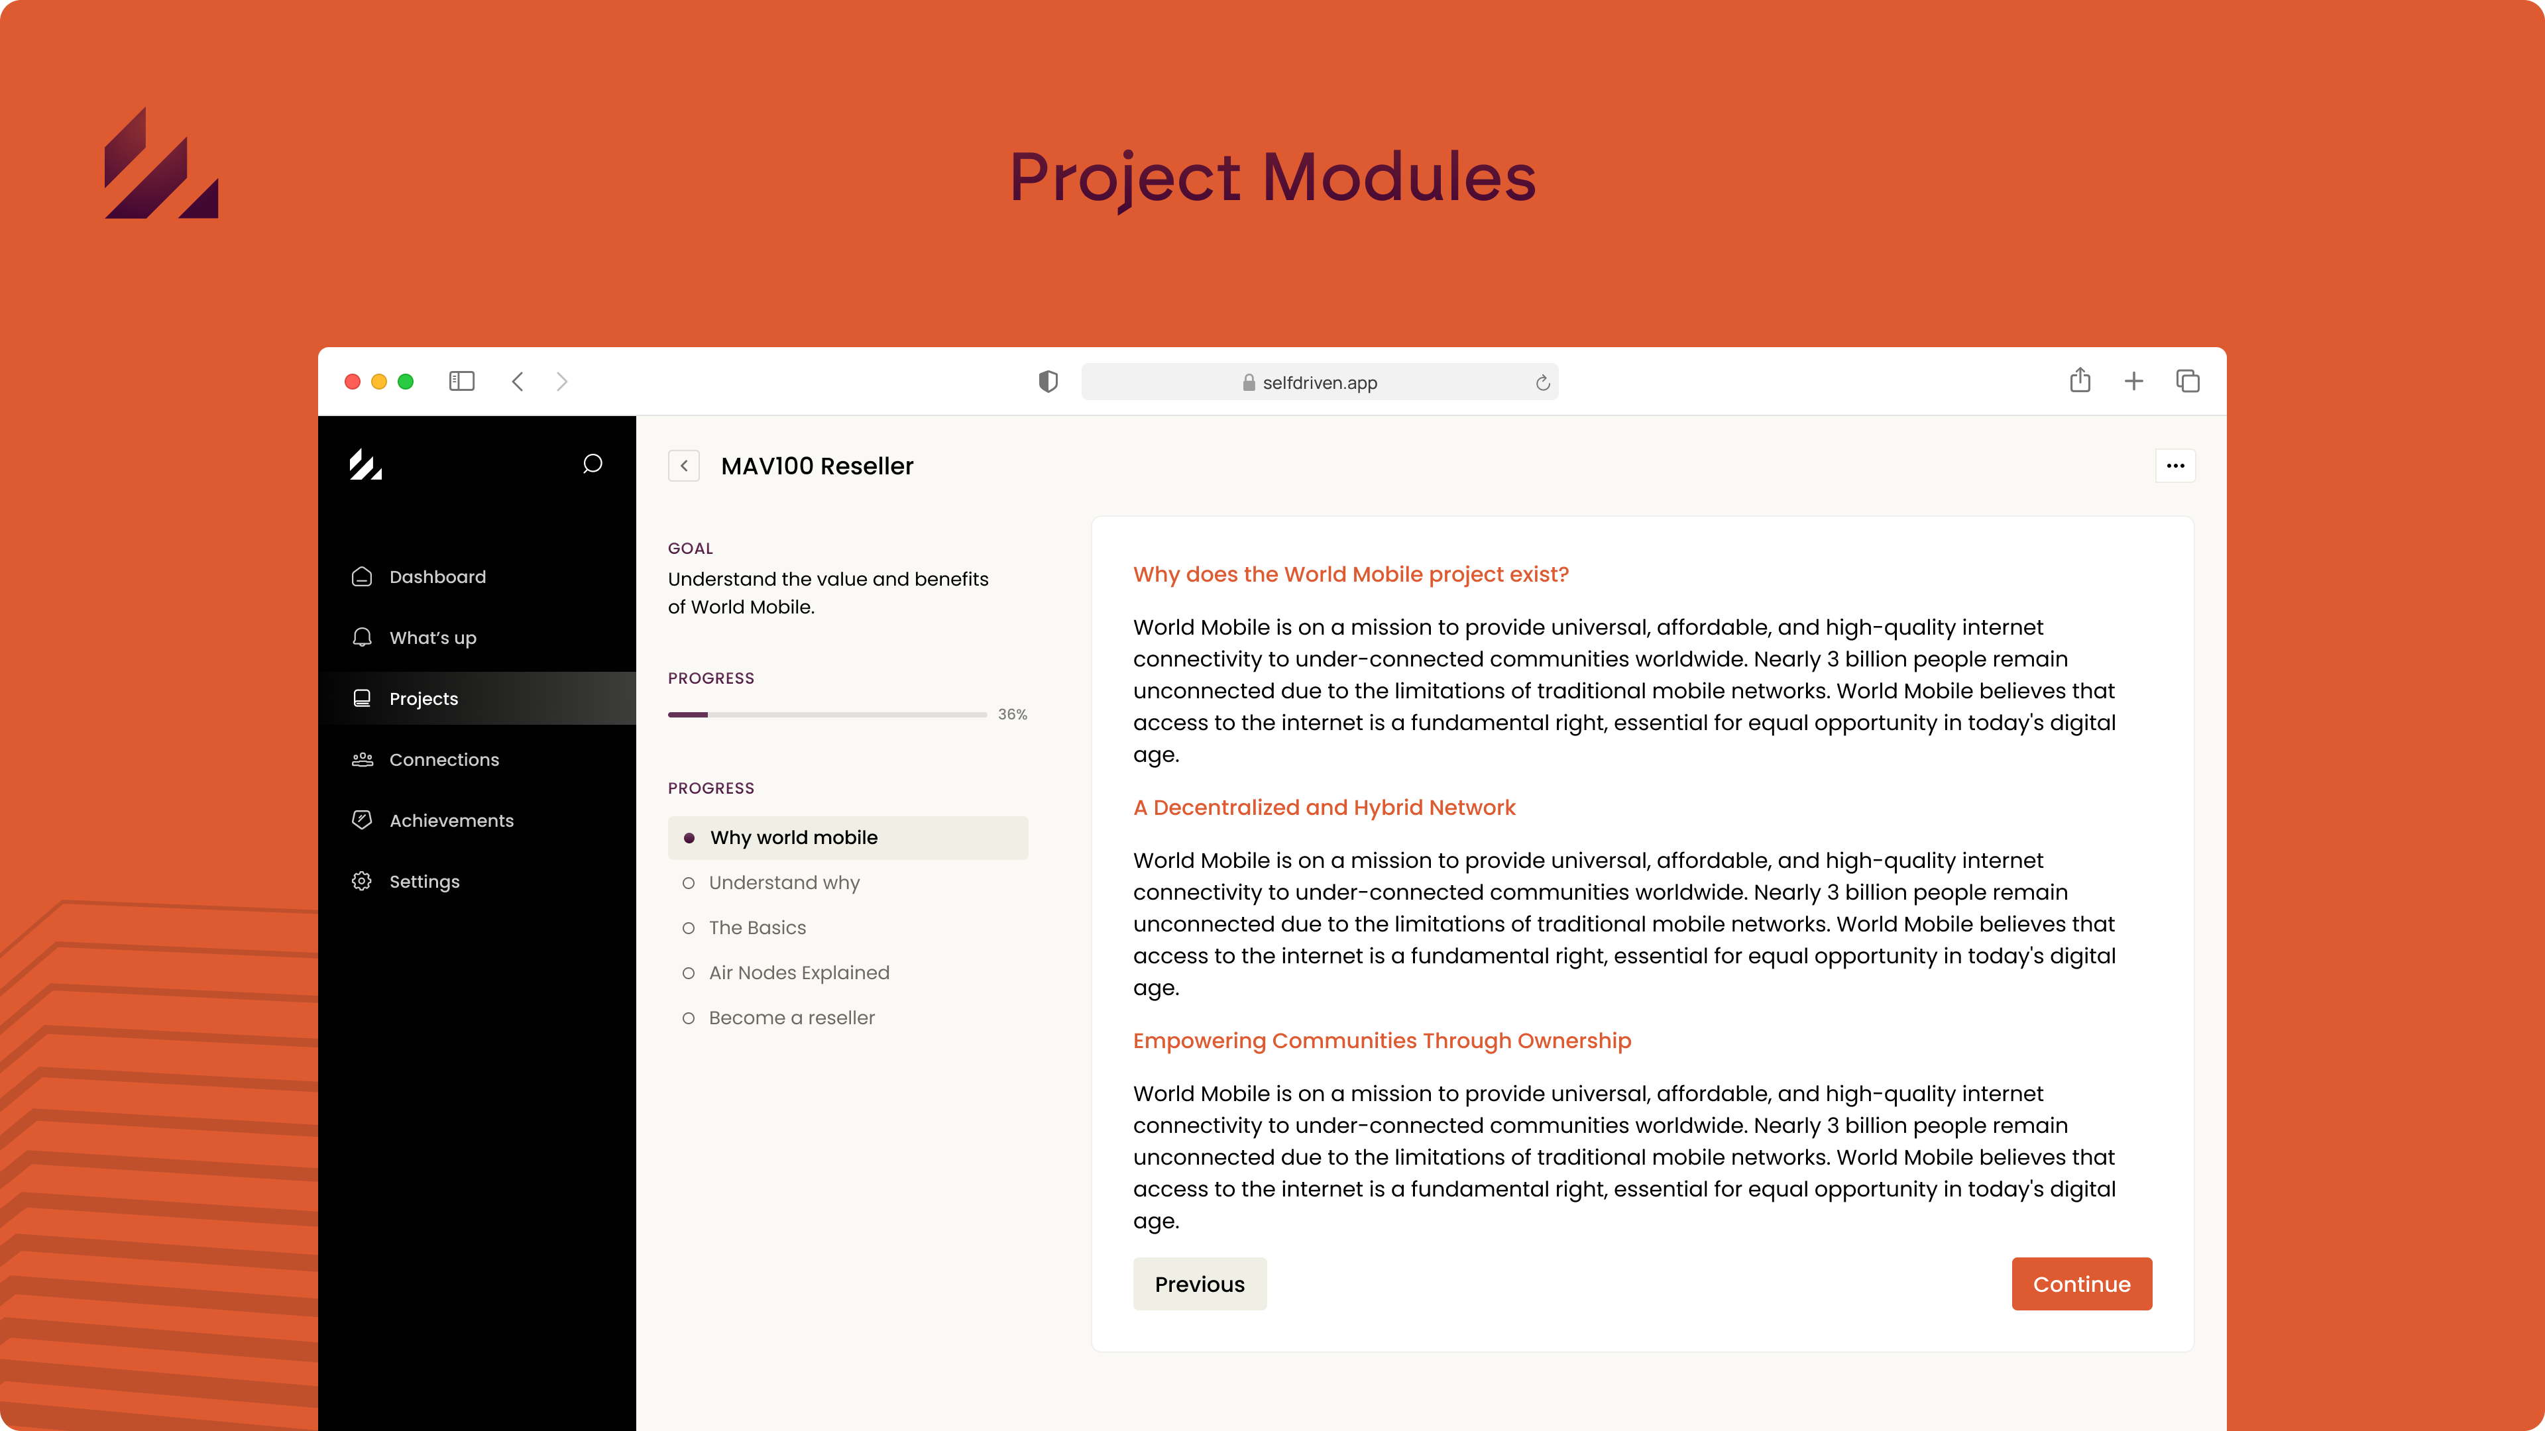Image resolution: width=2545 pixels, height=1431 pixels.
Task: Go forward with the browser forward arrow
Action: coord(562,381)
